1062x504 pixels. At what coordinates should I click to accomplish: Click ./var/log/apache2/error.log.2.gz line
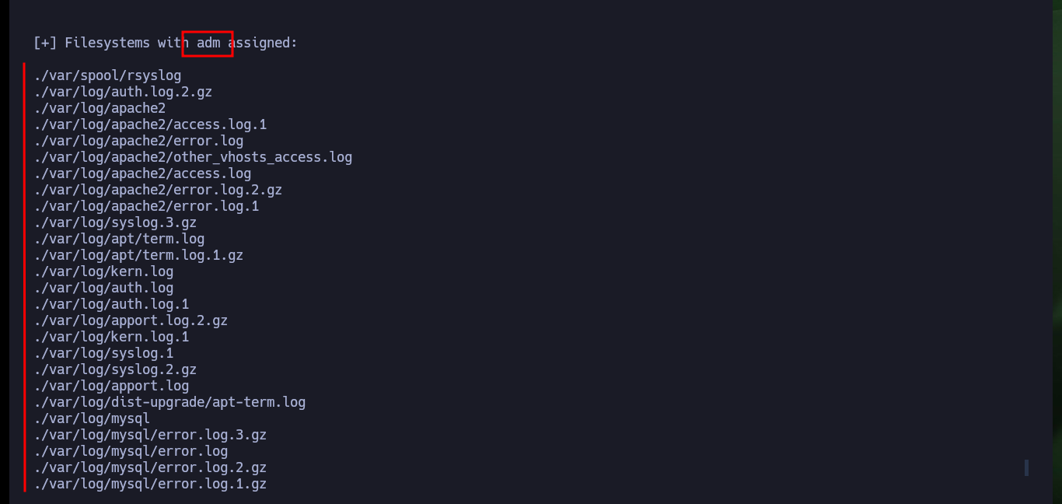(x=158, y=191)
